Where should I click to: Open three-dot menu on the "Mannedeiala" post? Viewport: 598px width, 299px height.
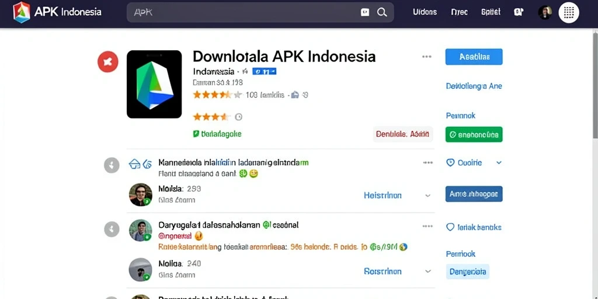(x=427, y=163)
